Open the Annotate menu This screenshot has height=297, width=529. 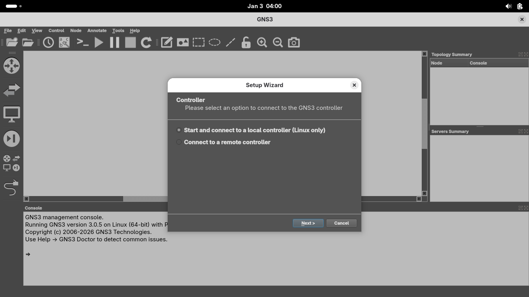click(x=97, y=31)
